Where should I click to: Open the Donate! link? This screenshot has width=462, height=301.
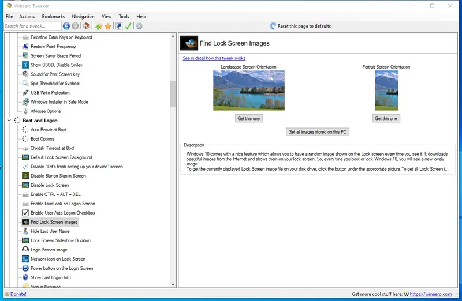coord(18,294)
